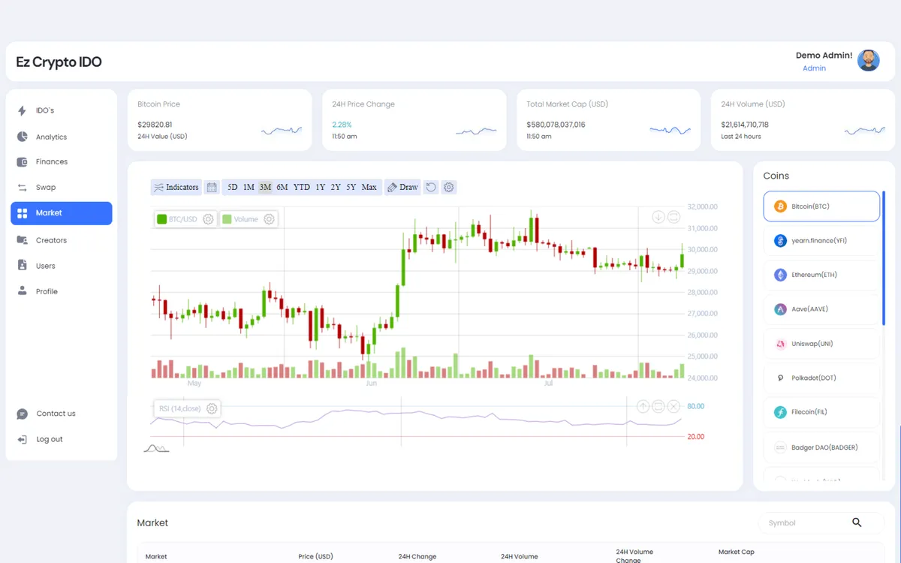The width and height of the screenshot is (901, 563).
Task: Open the IDO's lightning bolt icon
Action: tap(22, 110)
